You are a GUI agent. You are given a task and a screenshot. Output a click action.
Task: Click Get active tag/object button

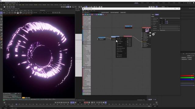tap(115, 12)
